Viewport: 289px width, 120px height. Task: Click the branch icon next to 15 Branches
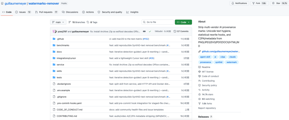pos(70,22)
